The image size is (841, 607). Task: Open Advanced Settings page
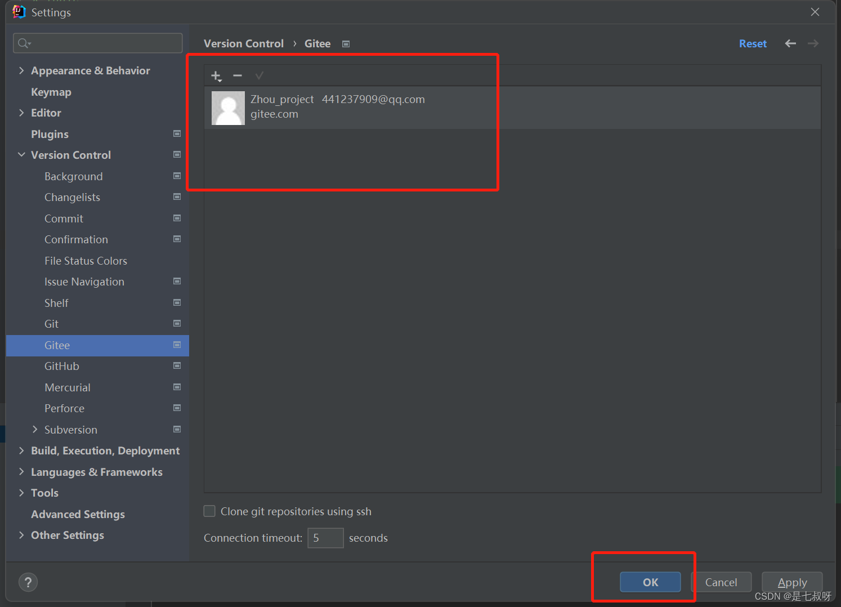click(x=78, y=514)
